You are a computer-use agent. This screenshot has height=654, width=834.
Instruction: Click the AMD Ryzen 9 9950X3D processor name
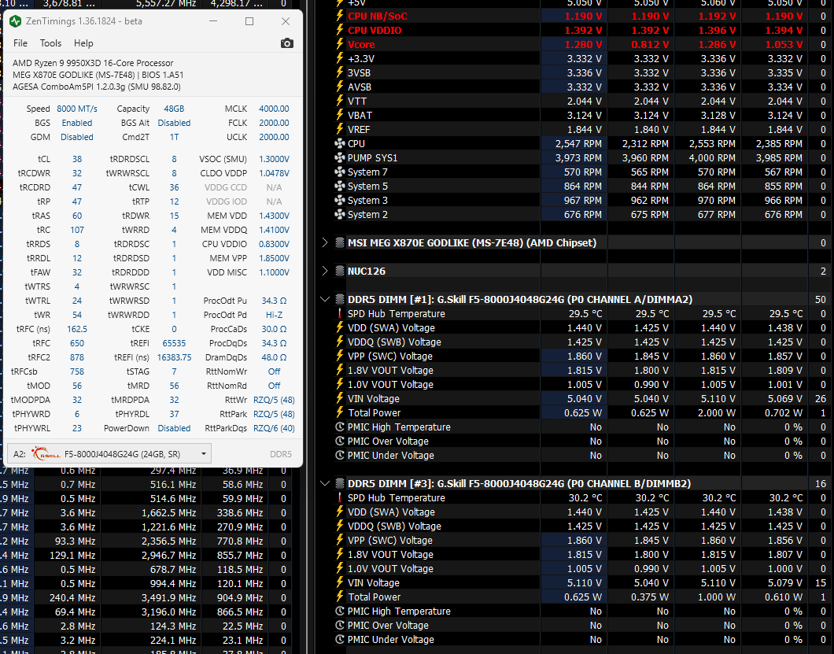pyautogui.click(x=93, y=63)
